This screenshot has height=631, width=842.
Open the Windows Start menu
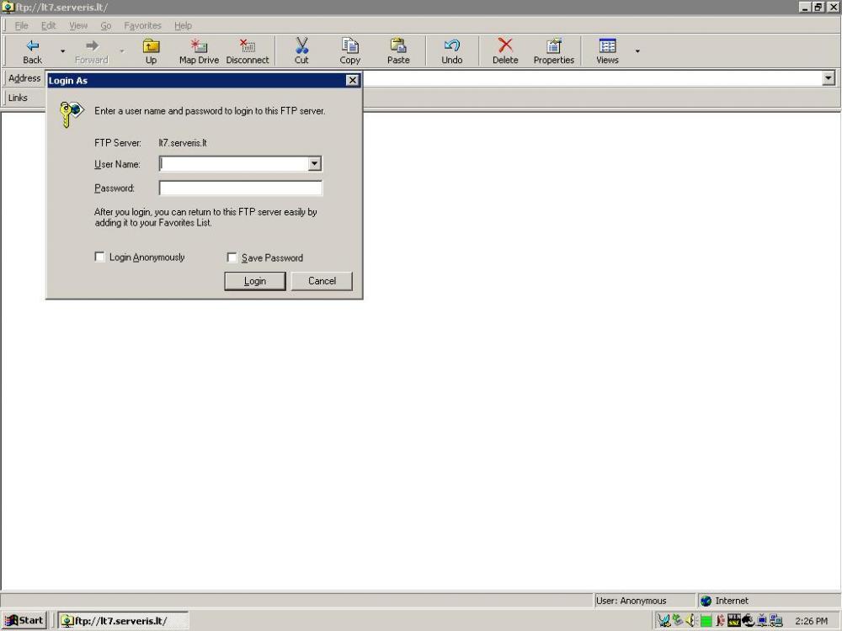click(24, 621)
